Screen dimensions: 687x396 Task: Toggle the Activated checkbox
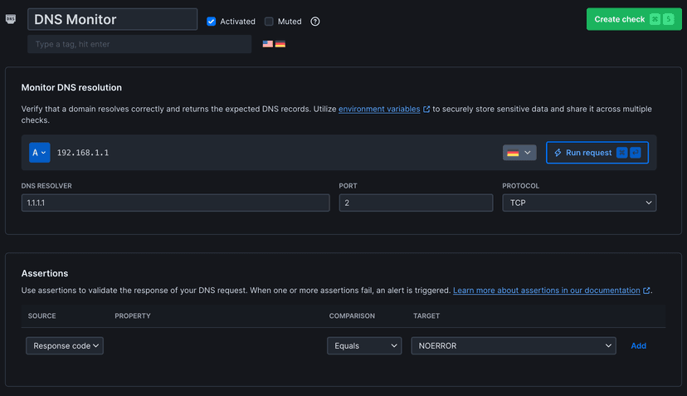point(212,22)
